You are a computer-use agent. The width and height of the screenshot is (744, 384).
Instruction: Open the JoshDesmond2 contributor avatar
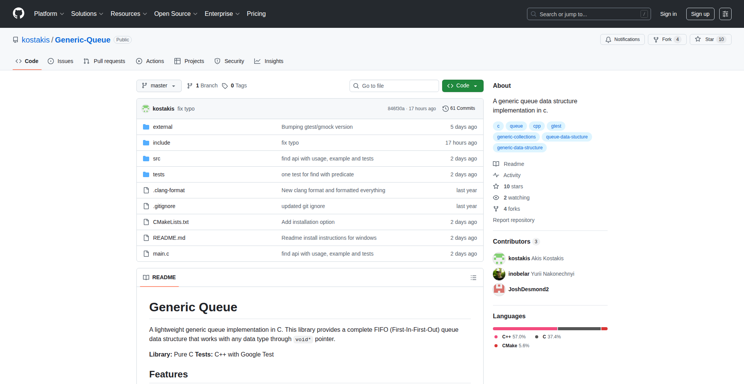tap(499, 289)
